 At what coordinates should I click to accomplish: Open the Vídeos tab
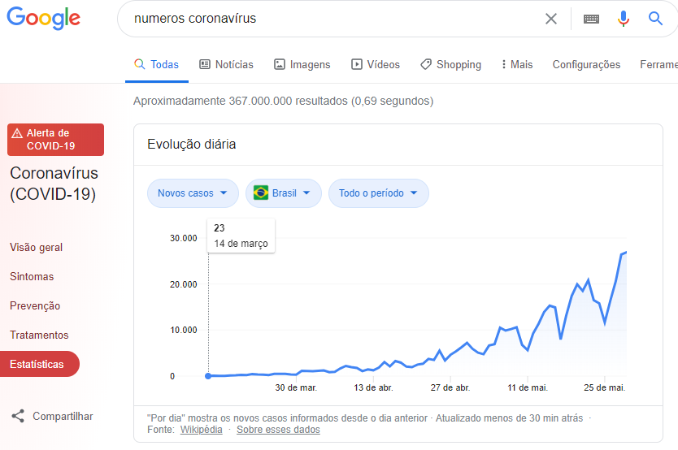pos(376,65)
